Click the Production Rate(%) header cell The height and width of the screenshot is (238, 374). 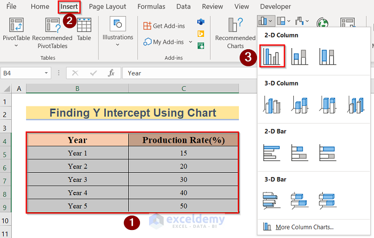183,140
